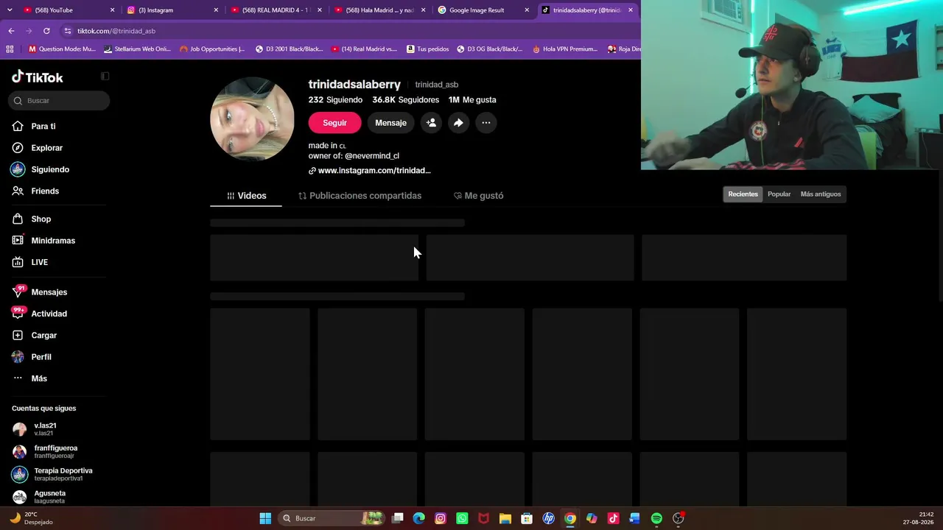943x530 pixels.
Task: Open followed account franffigueroa
Action: [x=55, y=452]
